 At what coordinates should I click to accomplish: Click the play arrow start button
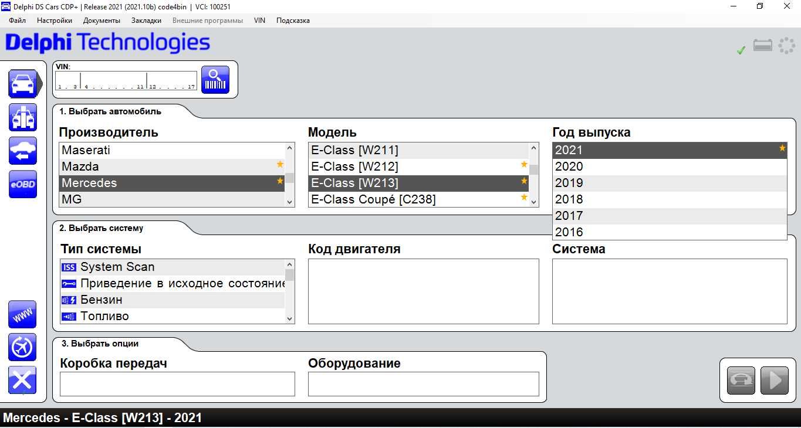pos(774,381)
